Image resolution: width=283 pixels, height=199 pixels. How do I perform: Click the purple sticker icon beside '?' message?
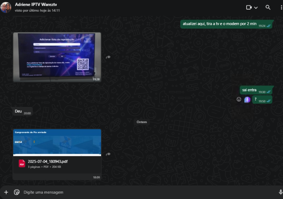click(247, 99)
